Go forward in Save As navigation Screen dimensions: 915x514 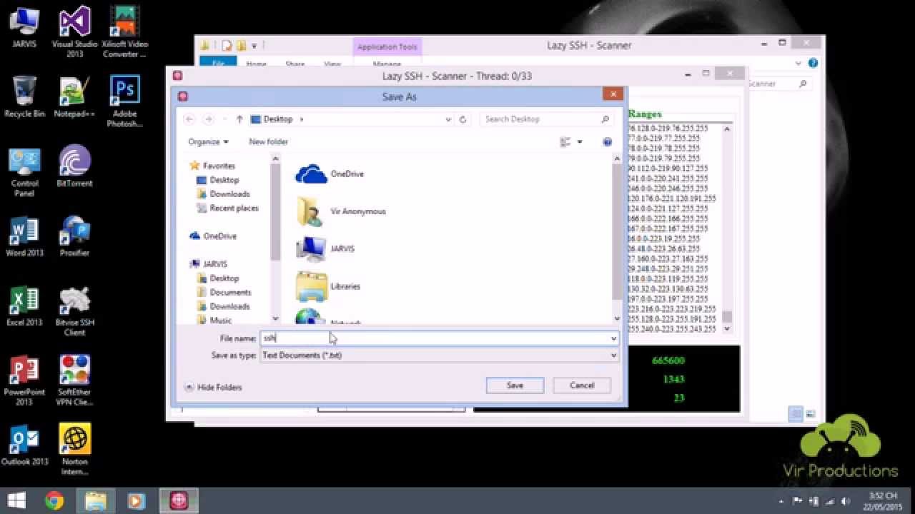[x=208, y=119]
